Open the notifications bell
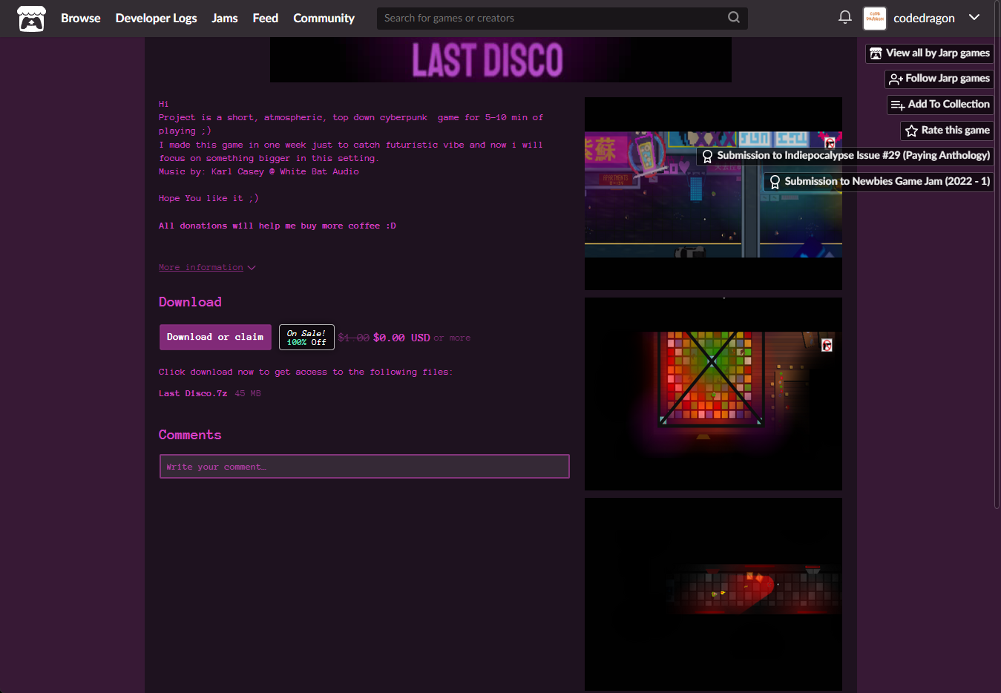The width and height of the screenshot is (1001, 693). (x=844, y=17)
